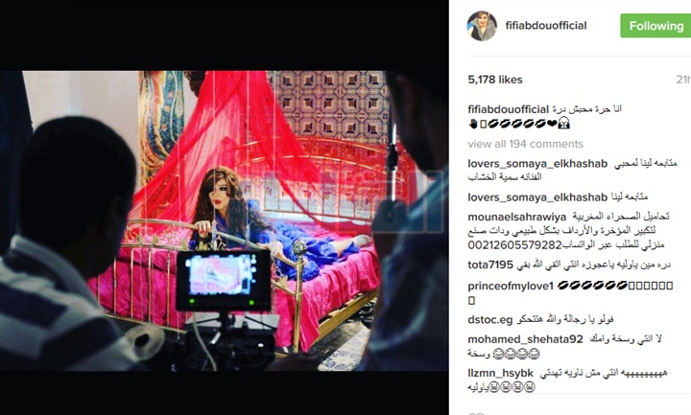Screen dimensions: 691x415
Task: Toggle the green Following button
Action: [x=655, y=26]
